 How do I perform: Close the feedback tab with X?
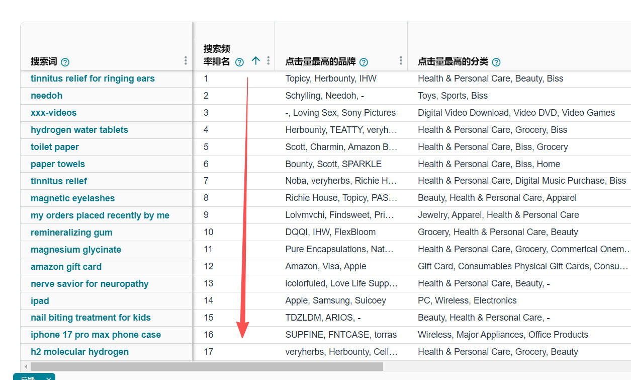[x=49, y=378]
